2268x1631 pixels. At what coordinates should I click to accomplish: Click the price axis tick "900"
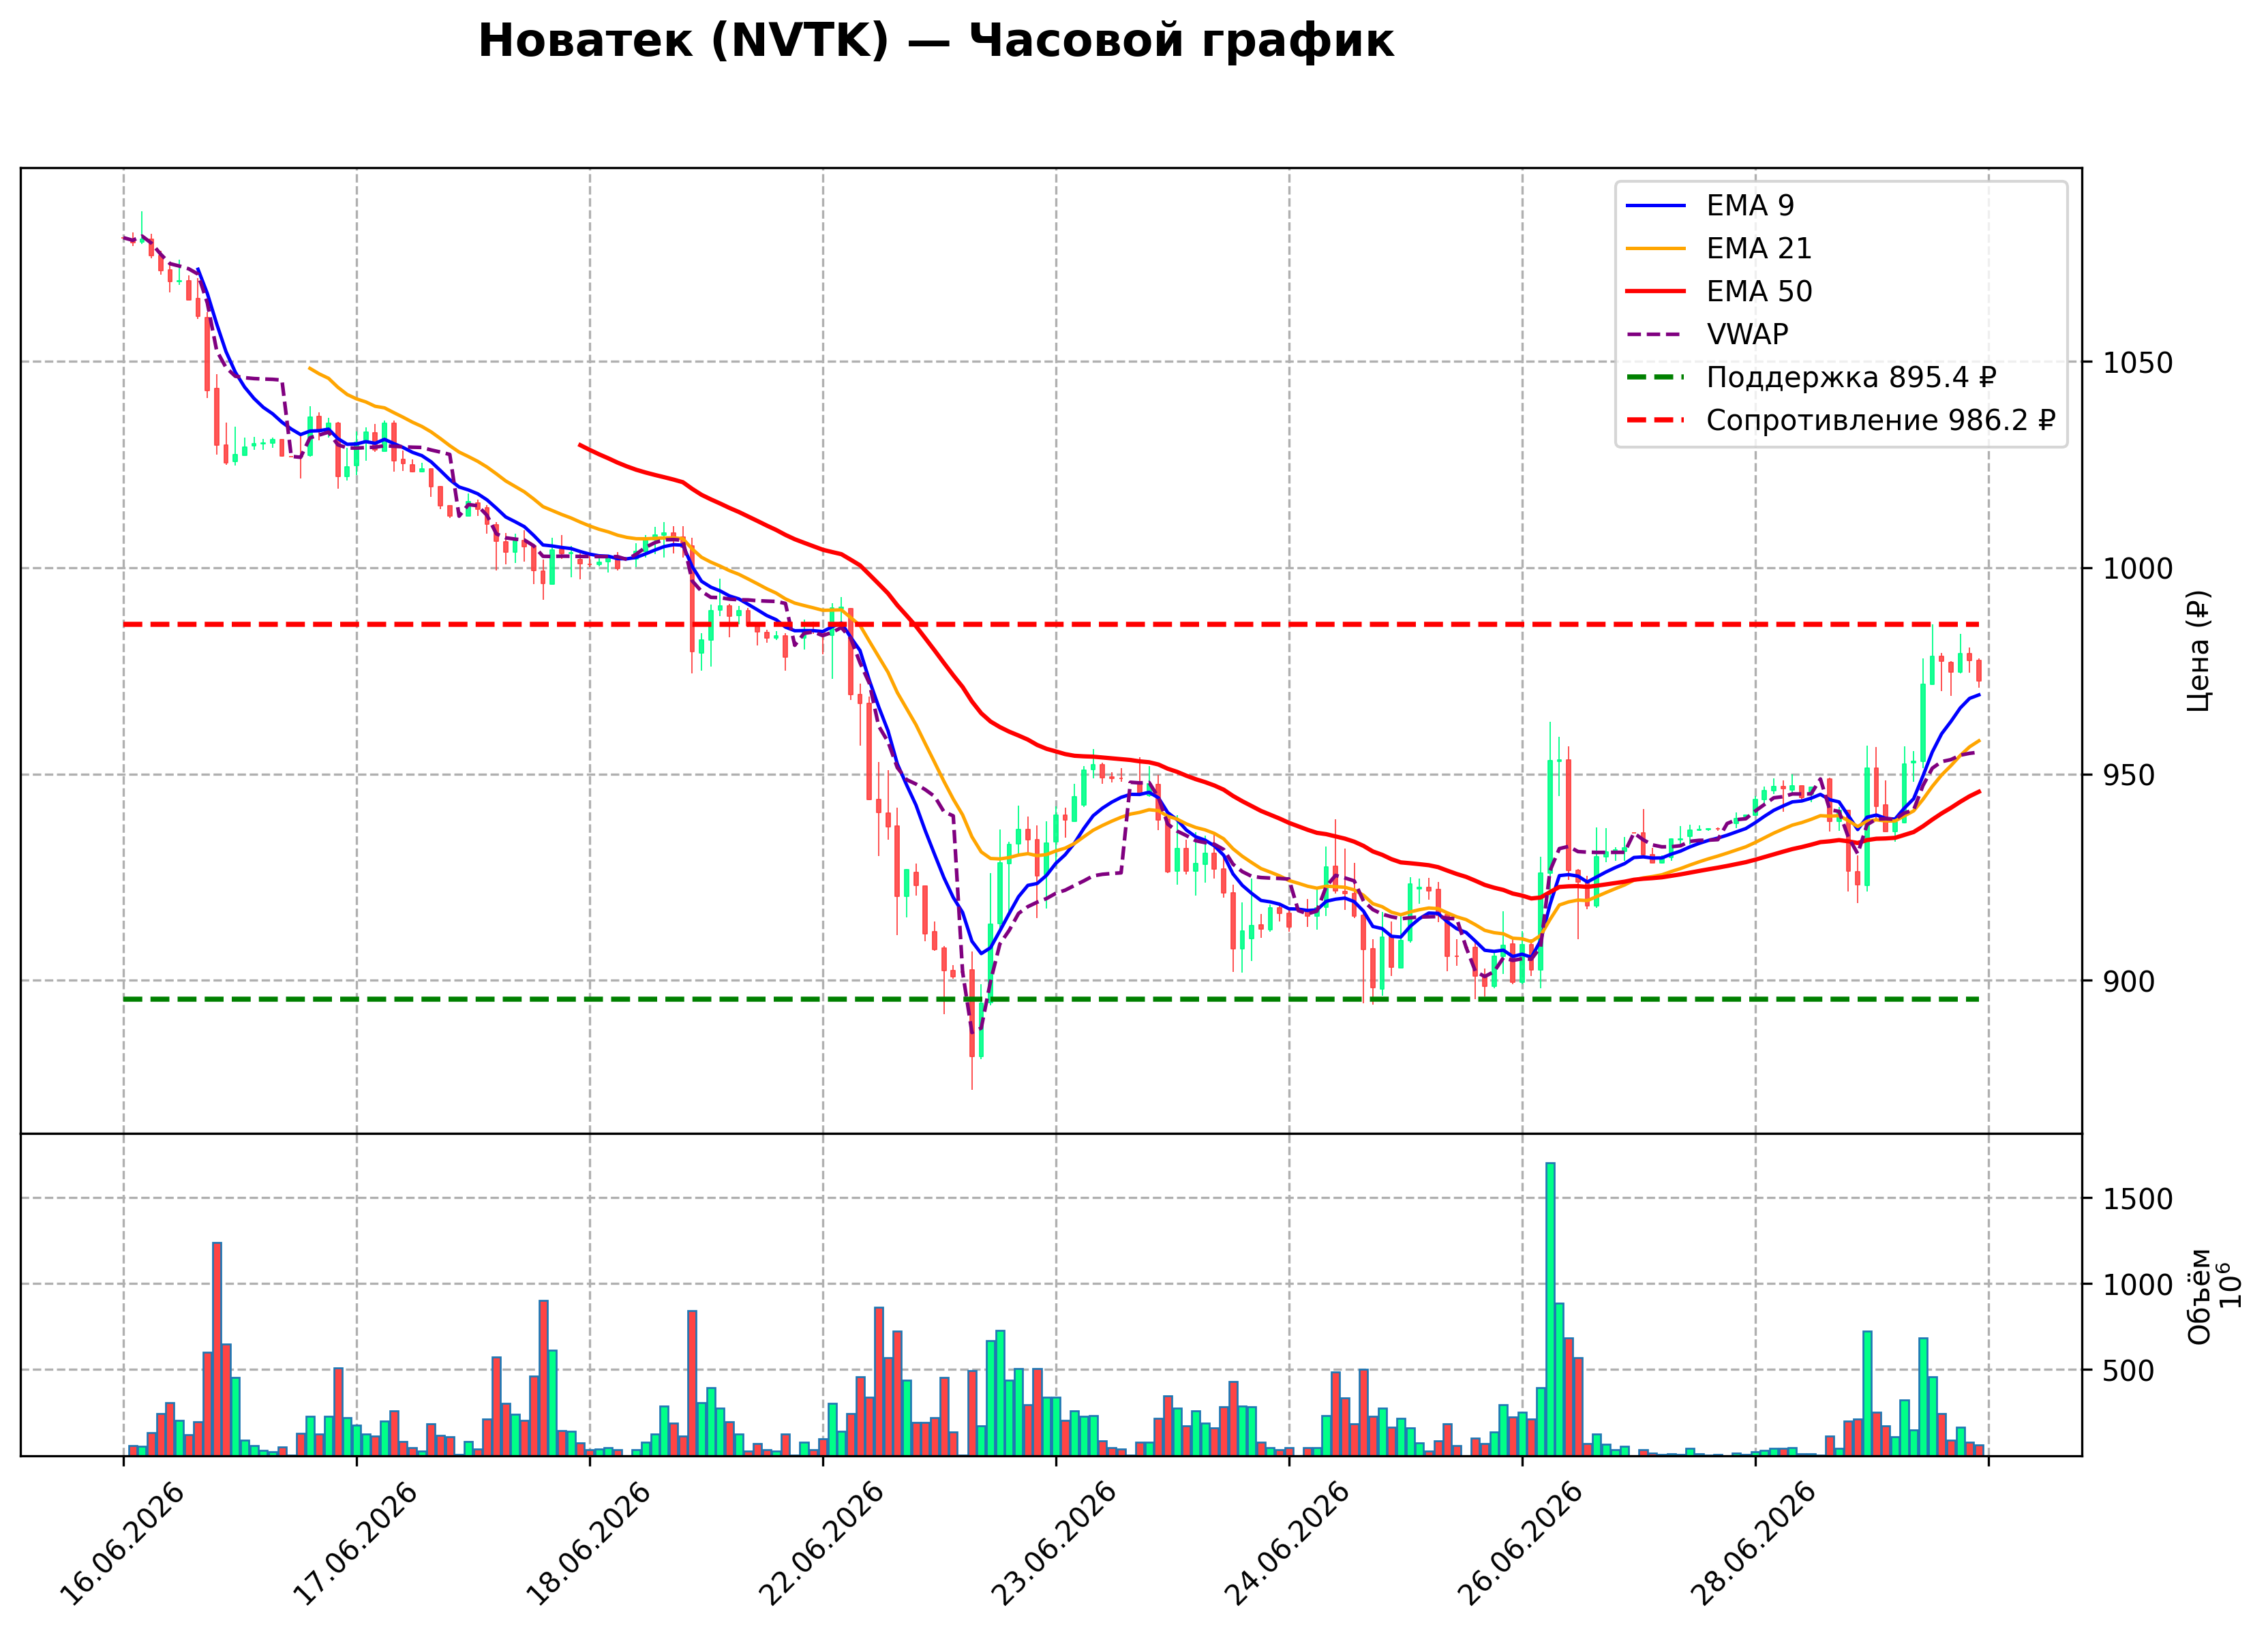pyautogui.click(x=2128, y=981)
